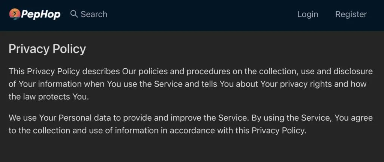The height and width of the screenshot is (162, 384).
Task: Click the PepHop round logo icon
Action: click(x=15, y=14)
